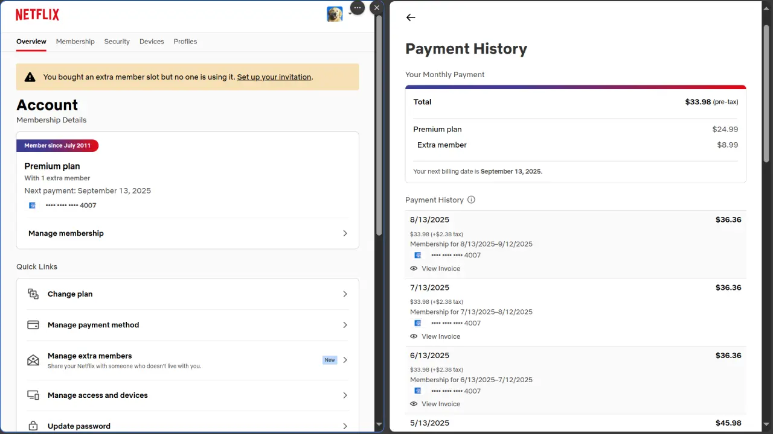Open the Overview tab
This screenshot has height=434, width=773.
click(31, 42)
